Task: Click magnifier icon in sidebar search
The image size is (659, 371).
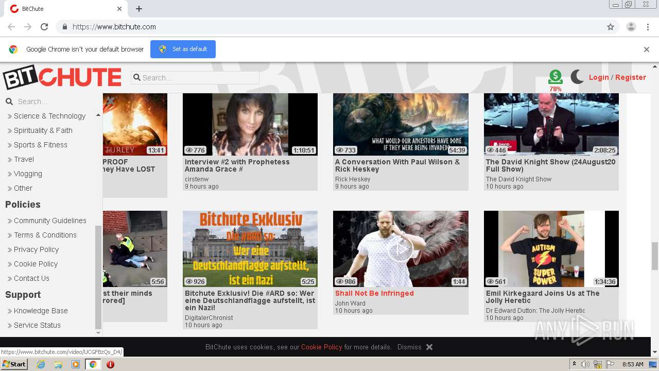Action: [x=9, y=102]
